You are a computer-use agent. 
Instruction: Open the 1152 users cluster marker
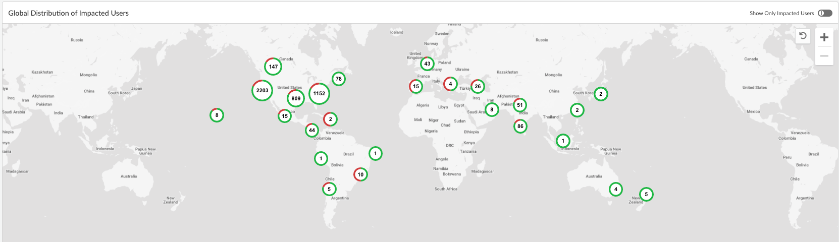click(x=319, y=93)
